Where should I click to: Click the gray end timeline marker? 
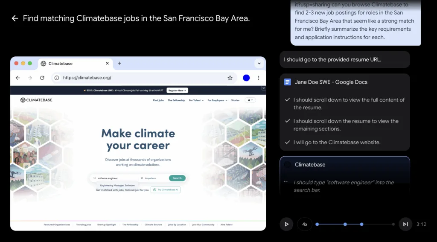393,224
